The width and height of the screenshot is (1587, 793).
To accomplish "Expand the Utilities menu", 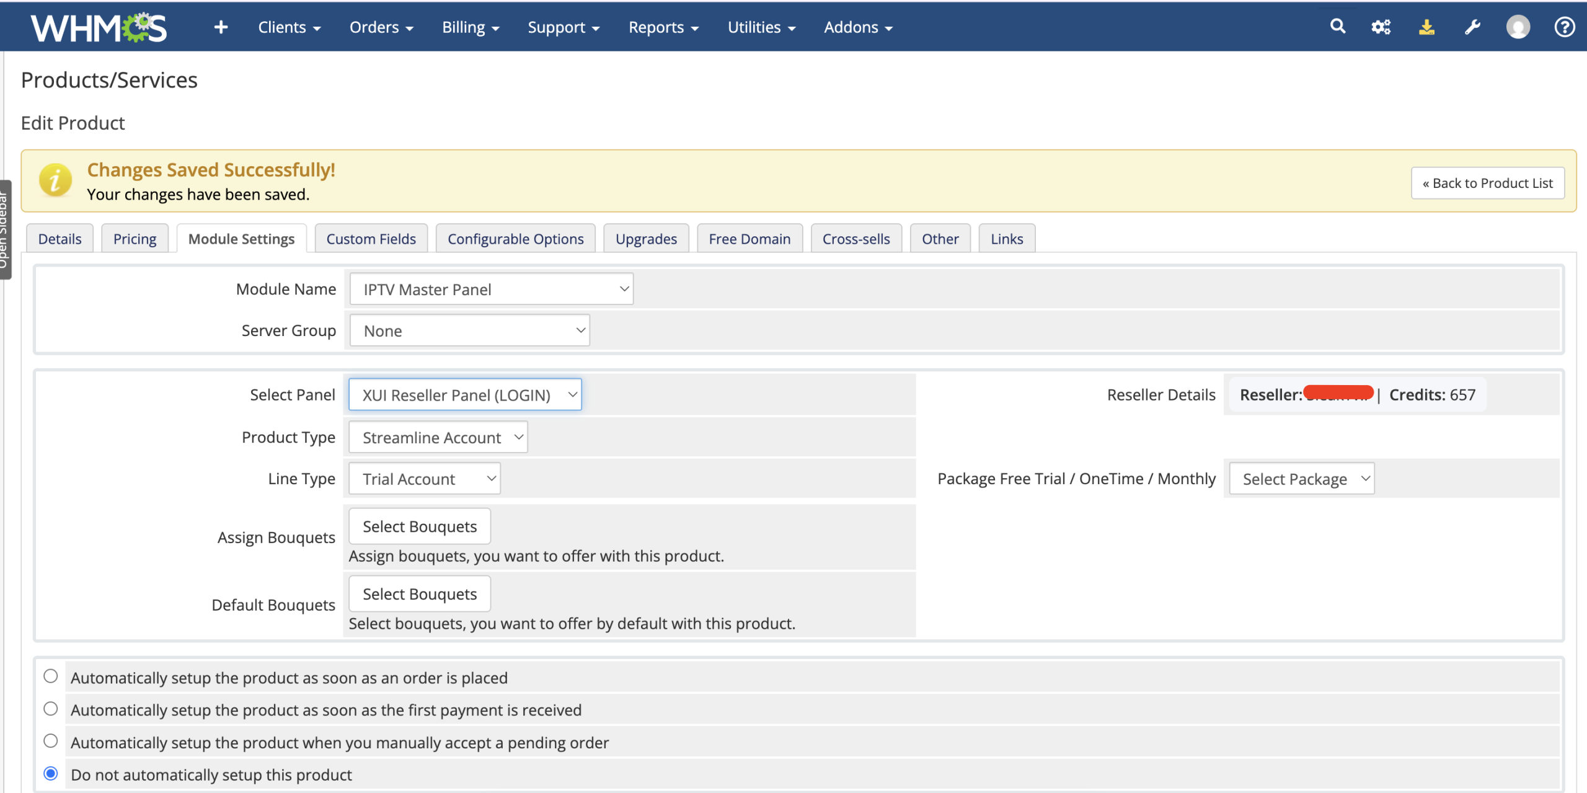I will pos(761,27).
